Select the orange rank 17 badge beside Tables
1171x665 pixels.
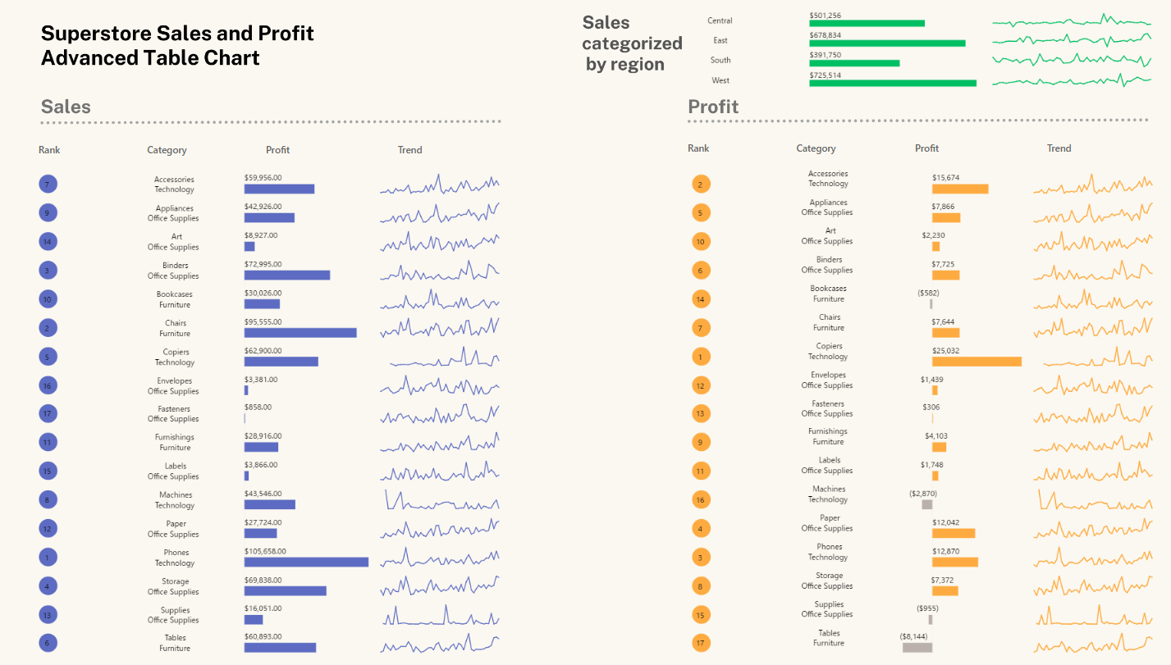700,644
